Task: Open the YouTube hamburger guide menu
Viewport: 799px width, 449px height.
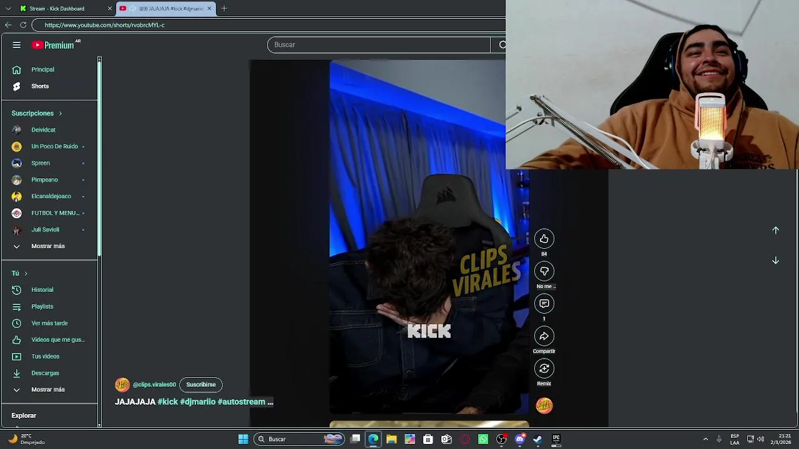Action: [17, 45]
